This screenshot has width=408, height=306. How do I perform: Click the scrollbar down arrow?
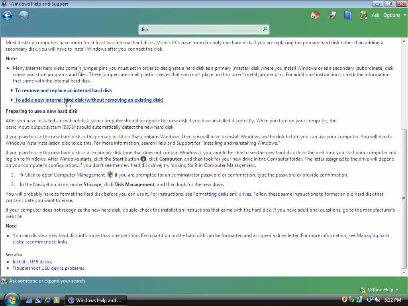(x=404, y=273)
